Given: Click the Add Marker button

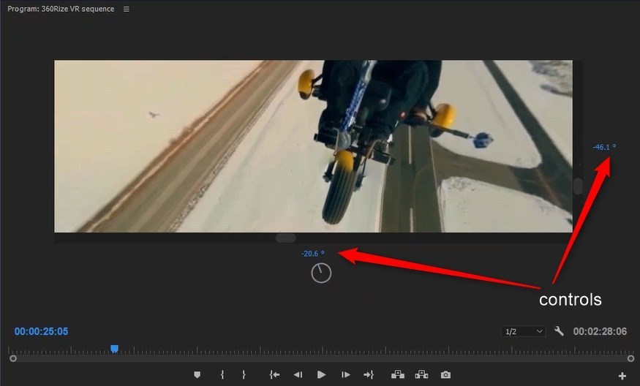Looking at the screenshot, I should [x=197, y=374].
